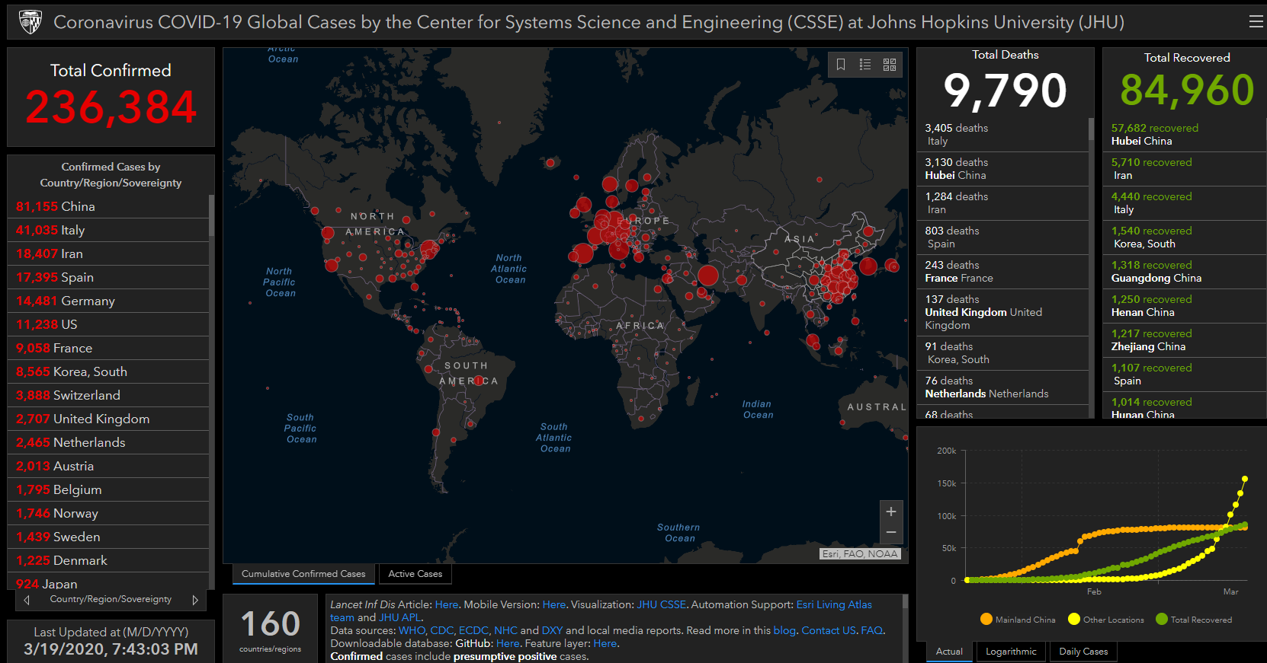Click the 5,710 recovered Iran entry
The width and height of the screenshot is (1267, 663).
pyautogui.click(x=1184, y=169)
